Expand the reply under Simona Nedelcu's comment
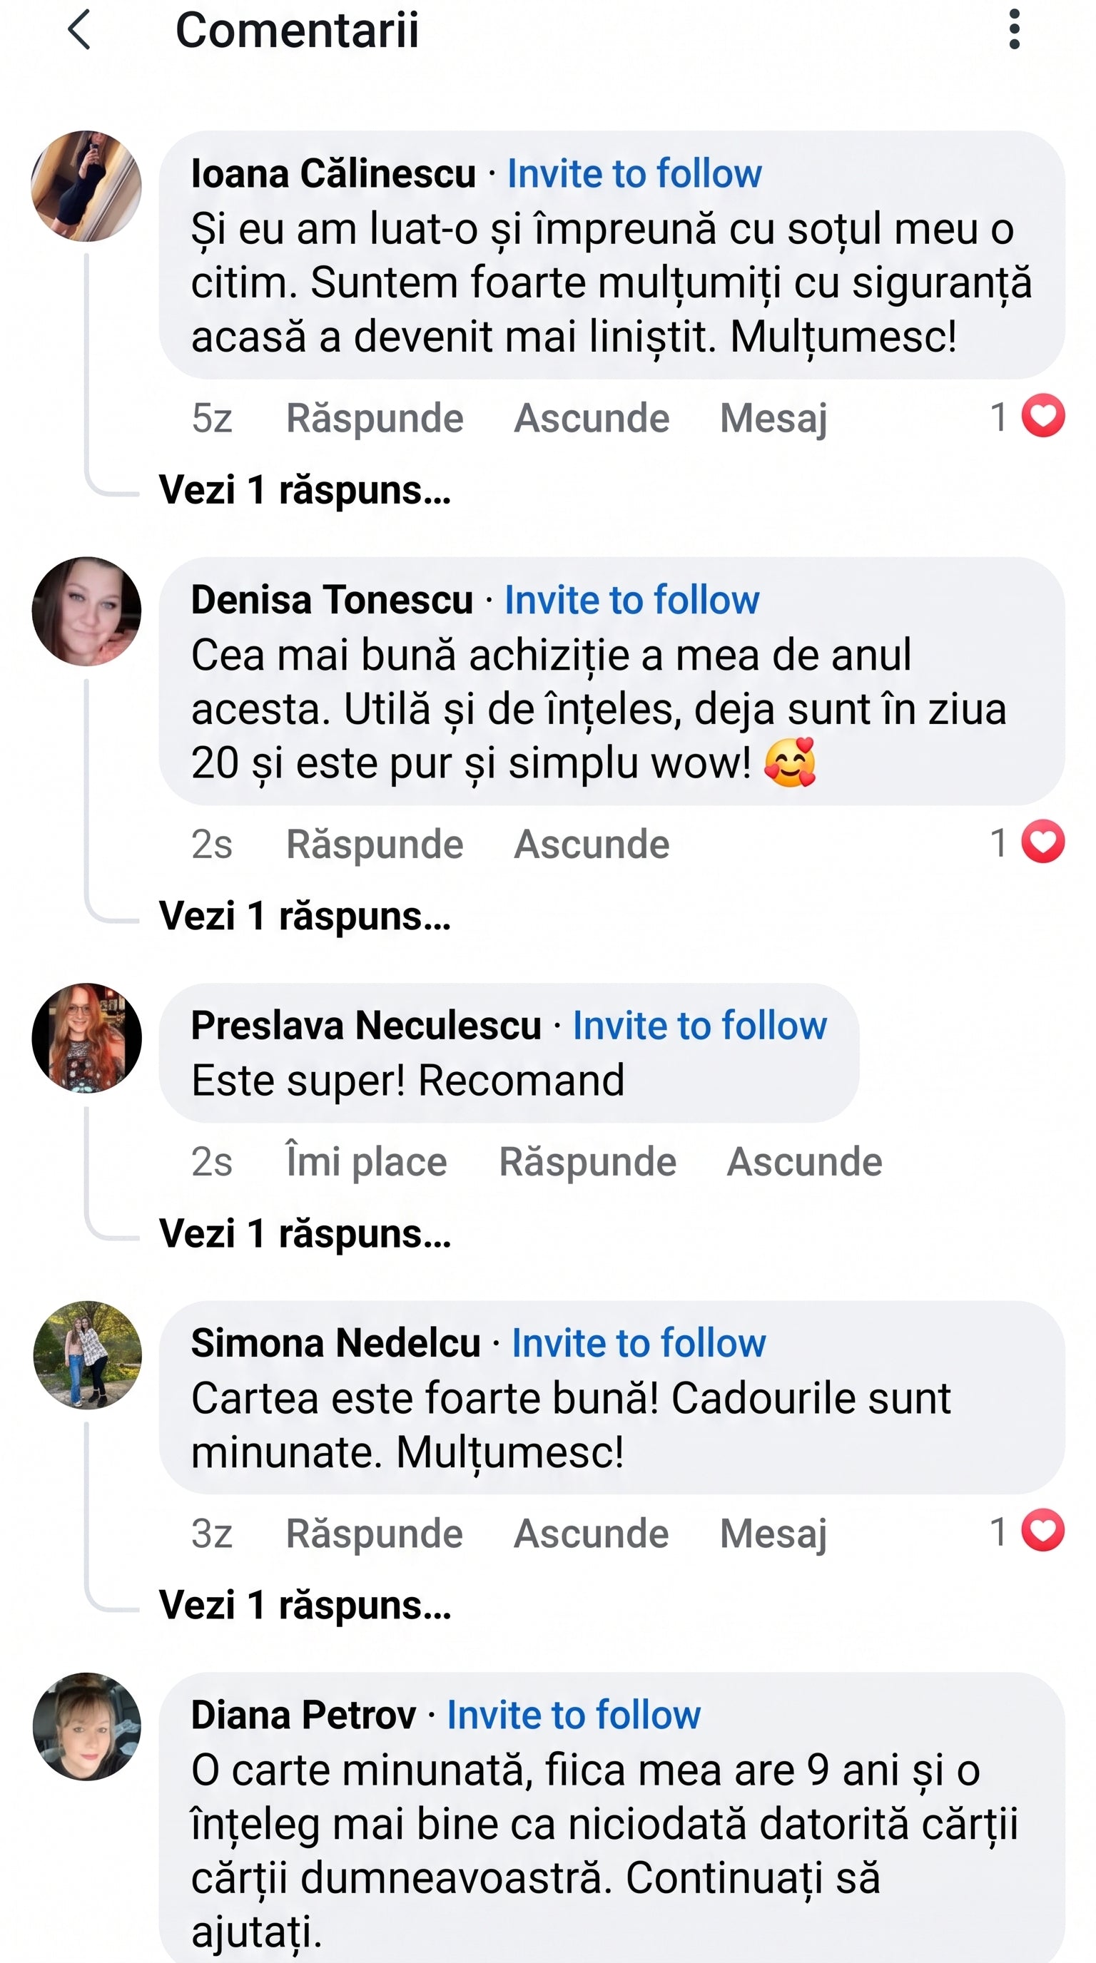Screen dimensions: 1096x1963 [305, 1605]
